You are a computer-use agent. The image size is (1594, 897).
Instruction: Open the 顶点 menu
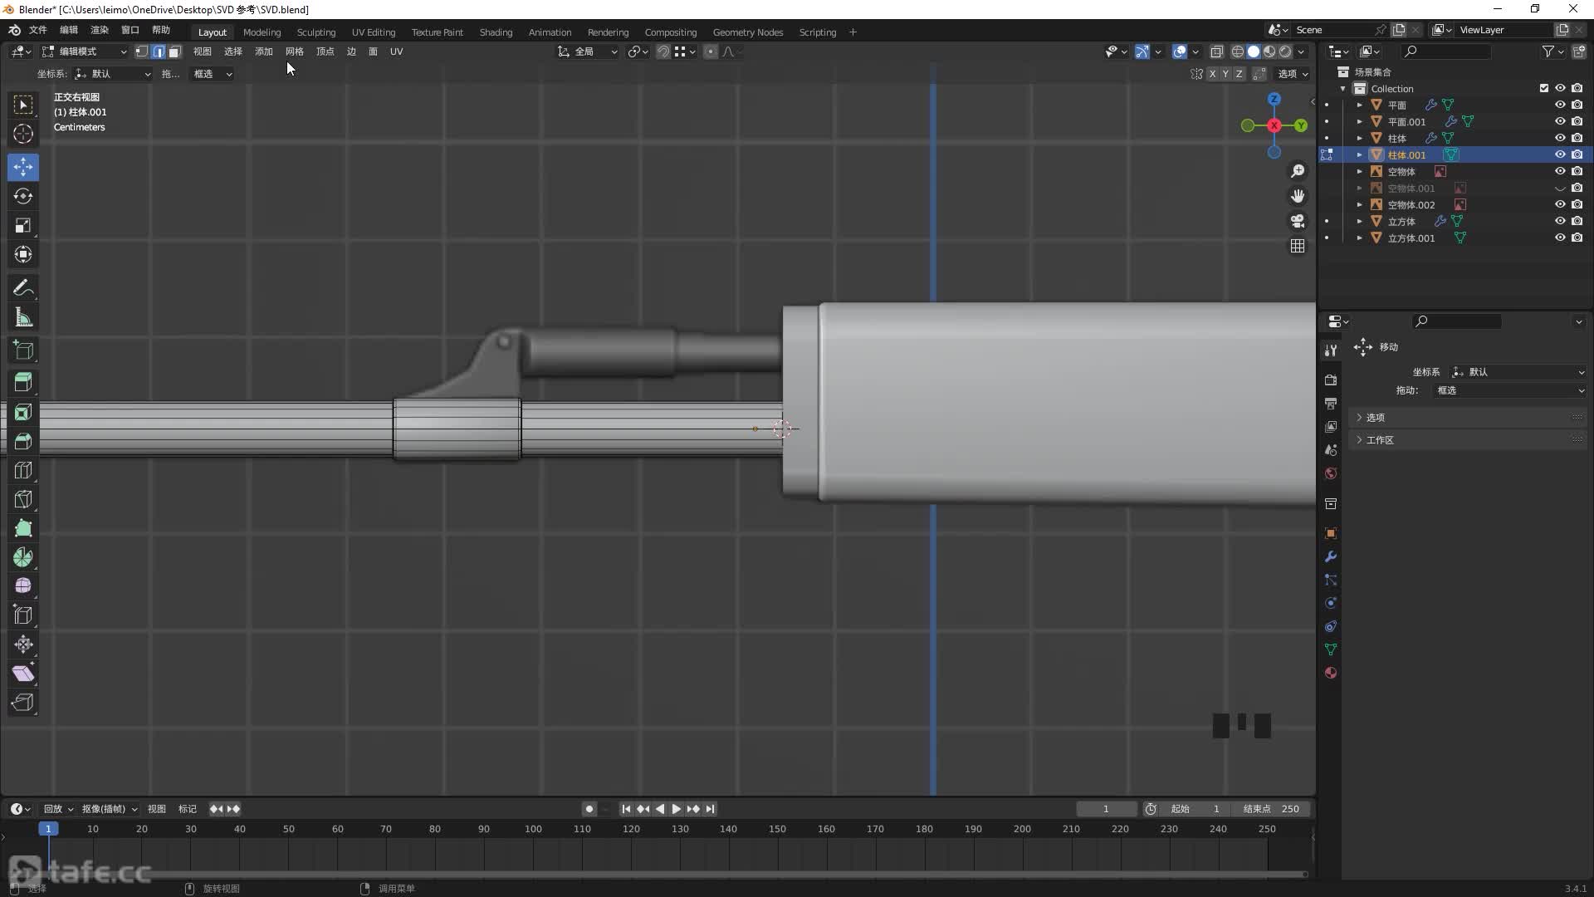coord(325,51)
